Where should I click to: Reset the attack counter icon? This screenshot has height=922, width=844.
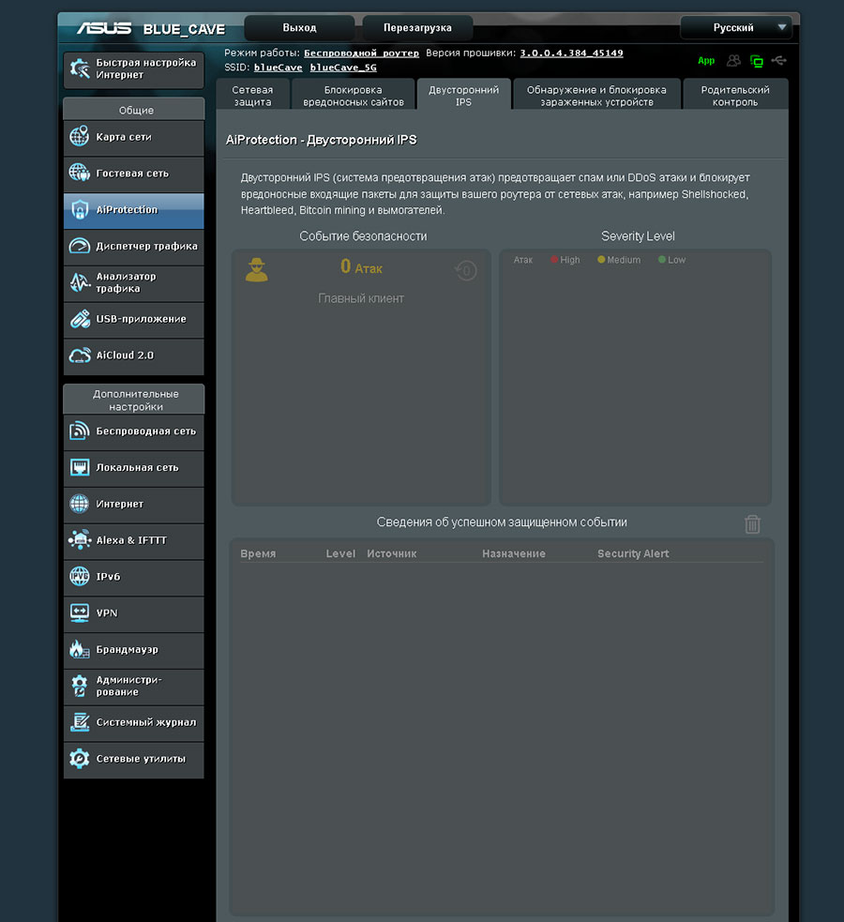coord(465,270)
